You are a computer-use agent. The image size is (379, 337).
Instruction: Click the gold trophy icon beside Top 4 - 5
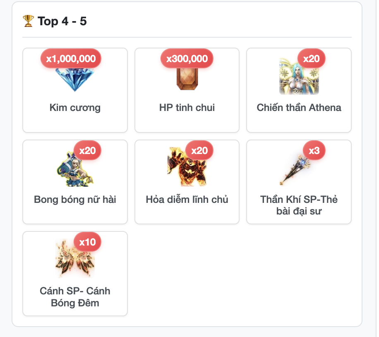(x=28, y=21)
